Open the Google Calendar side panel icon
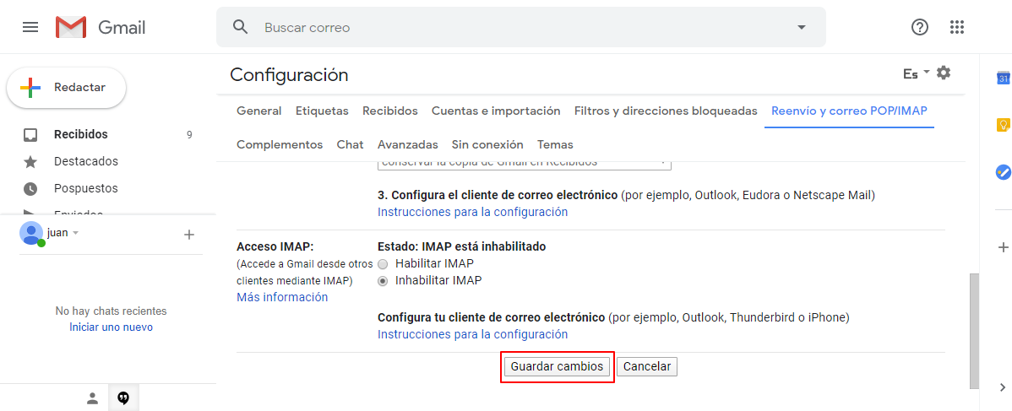The image size is (1012, 411). (1003, 78)
